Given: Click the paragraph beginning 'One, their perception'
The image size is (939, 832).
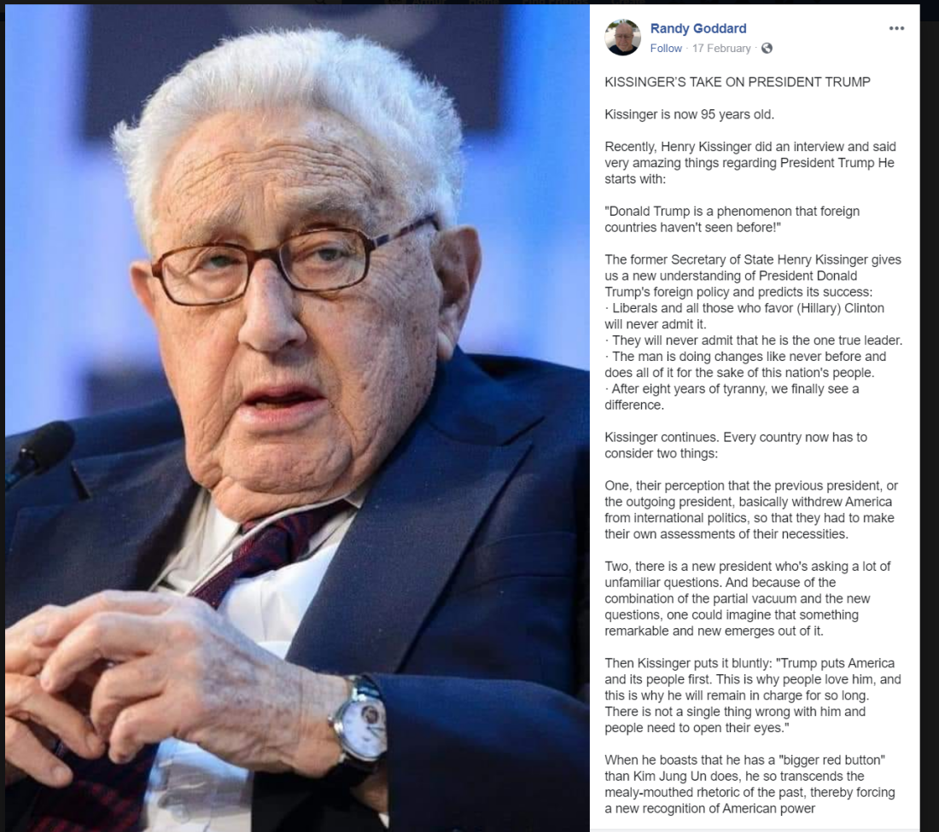Looking at the screenshot, I should 751,510.
